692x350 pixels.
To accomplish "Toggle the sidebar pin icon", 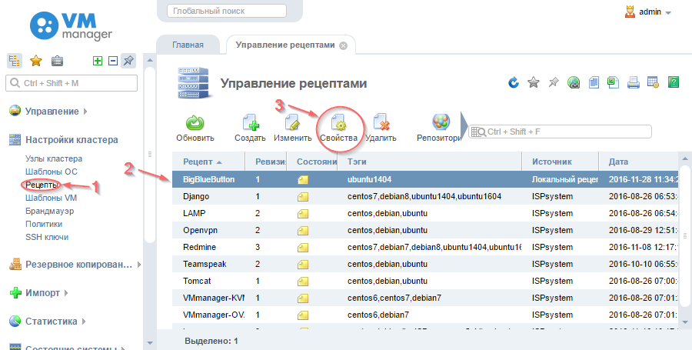I will click(x=128, y=61).
